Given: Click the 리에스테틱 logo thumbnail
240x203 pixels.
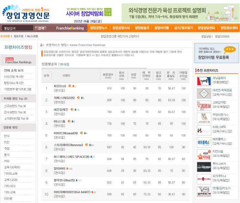Looking at the screenshot, I should pyautogui.click(x=204, y=130).
